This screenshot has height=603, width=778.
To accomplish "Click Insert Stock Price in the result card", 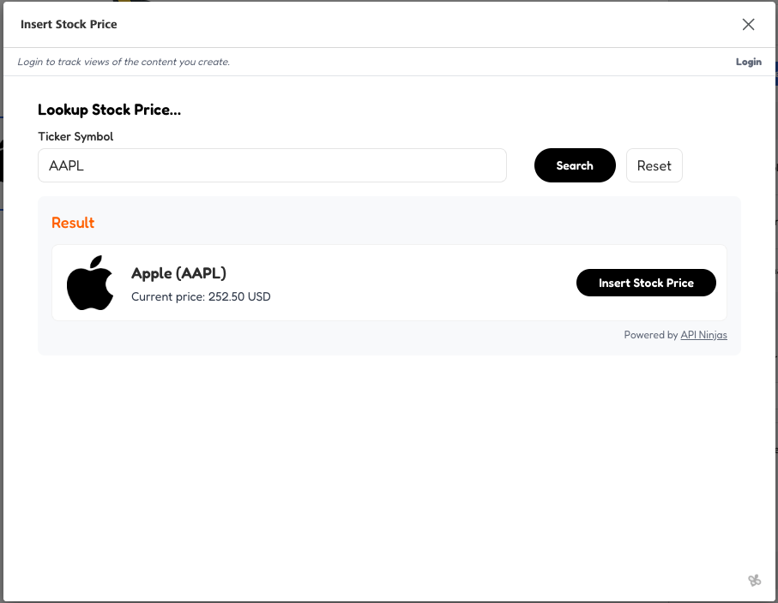I will 646,282.
